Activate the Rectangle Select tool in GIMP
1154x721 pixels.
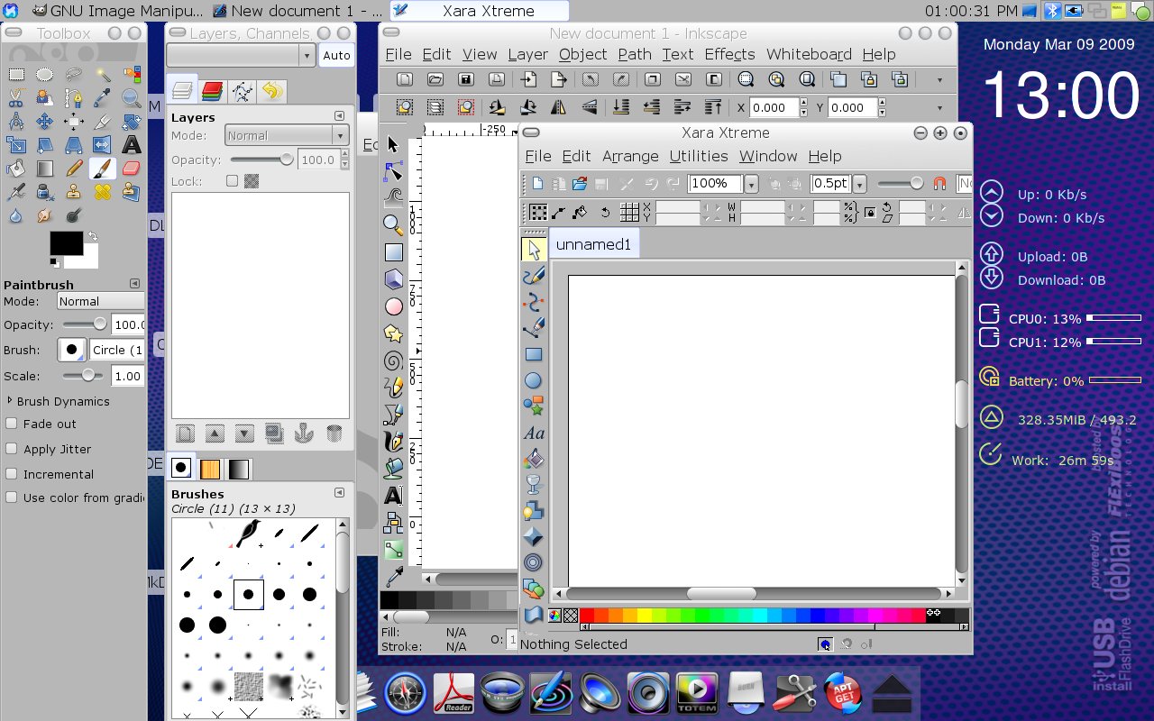click(16, 75)
